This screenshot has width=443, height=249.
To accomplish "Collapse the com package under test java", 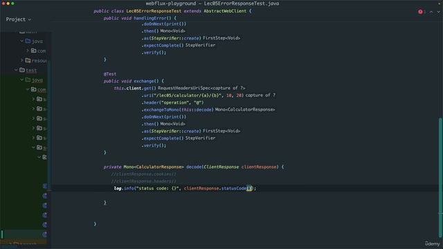I will pyautogui.click(x=28, y=89).
